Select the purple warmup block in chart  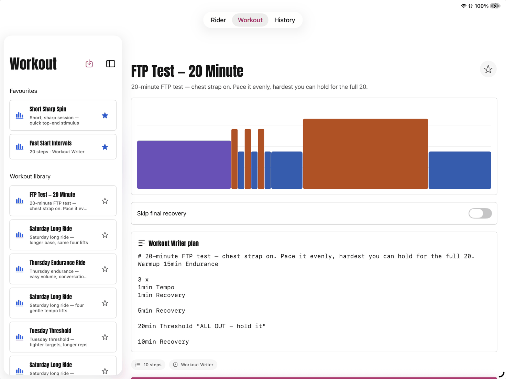click(x=184, y=165)
